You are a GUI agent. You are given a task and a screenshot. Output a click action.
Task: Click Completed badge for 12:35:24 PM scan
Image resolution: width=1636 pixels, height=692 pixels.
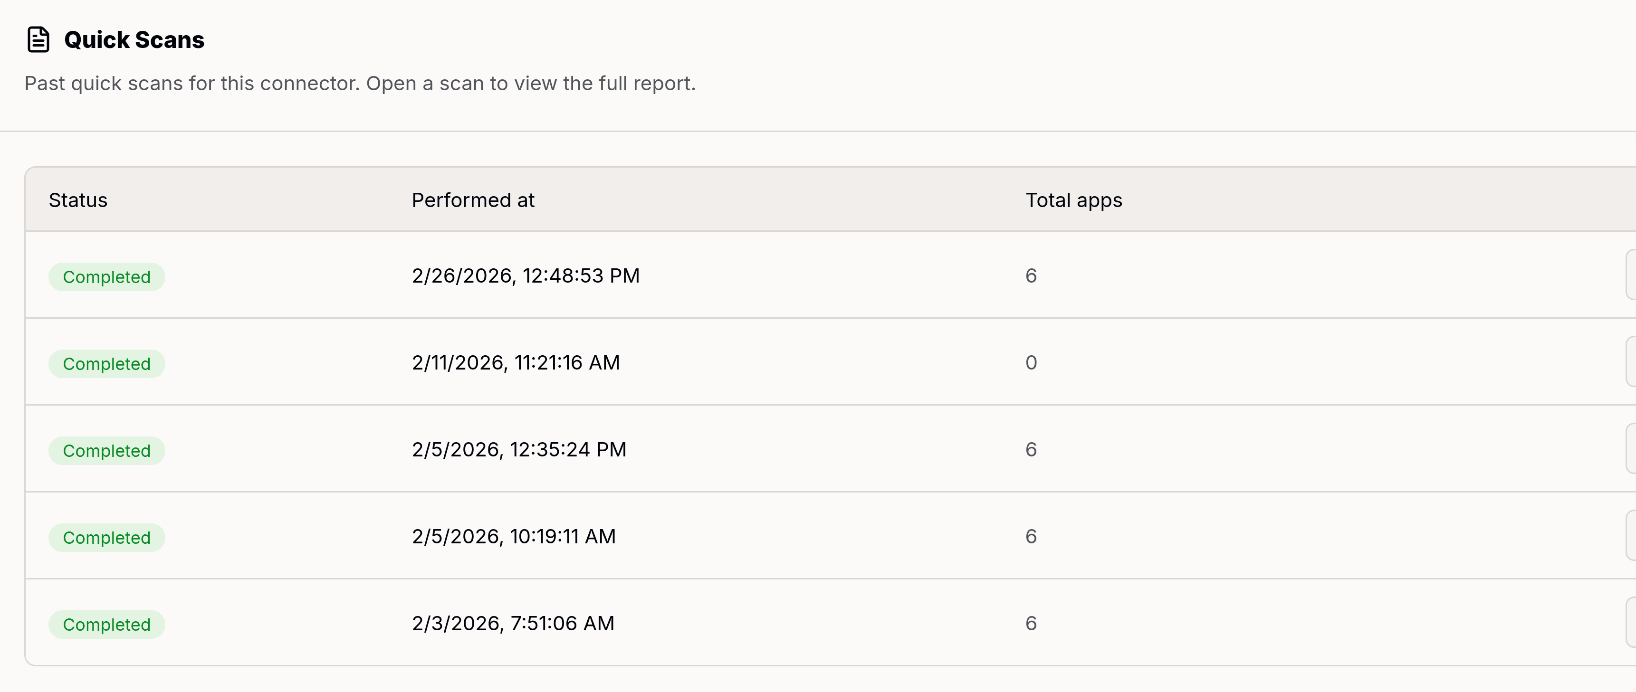click(x=107, y=451)
